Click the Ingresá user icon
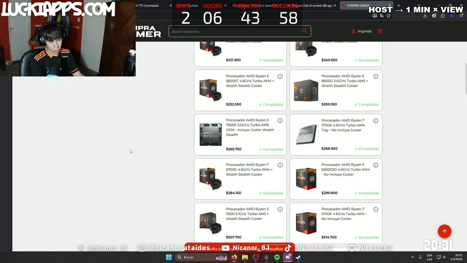The height and width of the screenshot is (263, 467). pos(354,31)
